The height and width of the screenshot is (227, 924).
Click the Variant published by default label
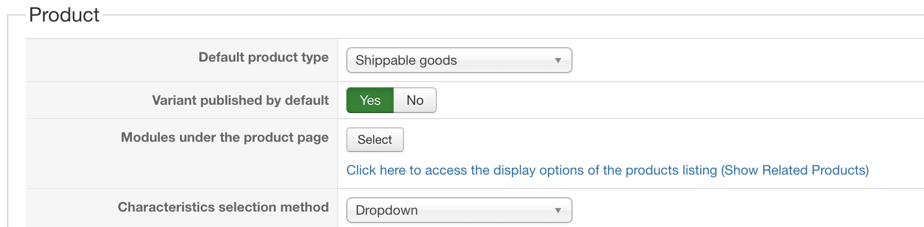coord(240,101)
